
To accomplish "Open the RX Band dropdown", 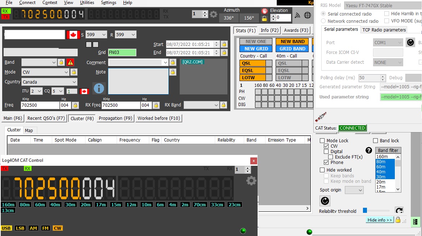I will [201, 105].
